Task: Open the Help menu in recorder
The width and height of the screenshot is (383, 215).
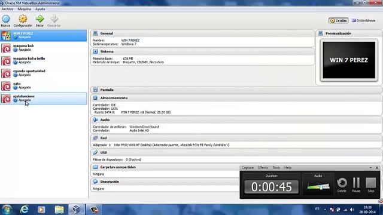Action: click(288, 168)
